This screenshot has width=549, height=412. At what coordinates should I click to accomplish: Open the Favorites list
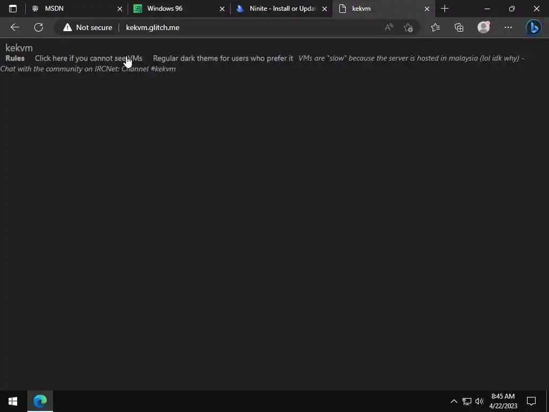tap(435, 27)
